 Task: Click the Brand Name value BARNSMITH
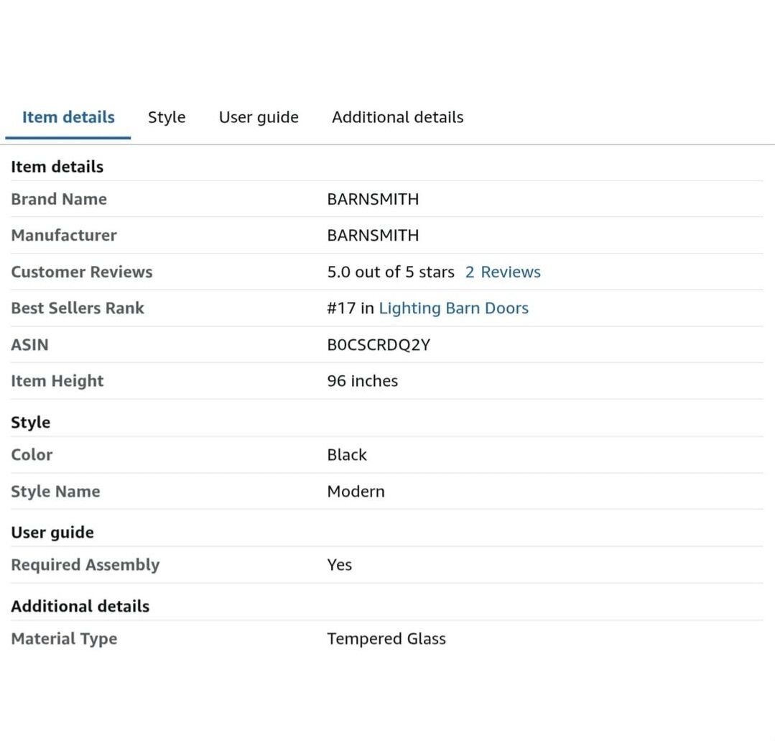pos(373,200)
